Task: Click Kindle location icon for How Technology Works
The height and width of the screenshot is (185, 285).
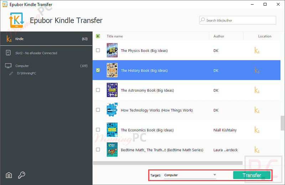Action: 257,110
